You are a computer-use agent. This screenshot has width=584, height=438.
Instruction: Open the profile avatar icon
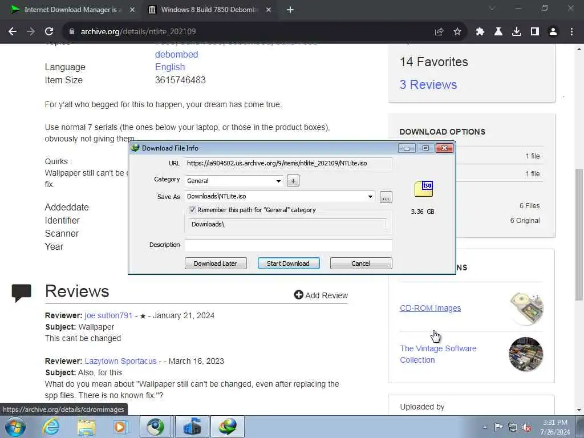coord(553,32)
